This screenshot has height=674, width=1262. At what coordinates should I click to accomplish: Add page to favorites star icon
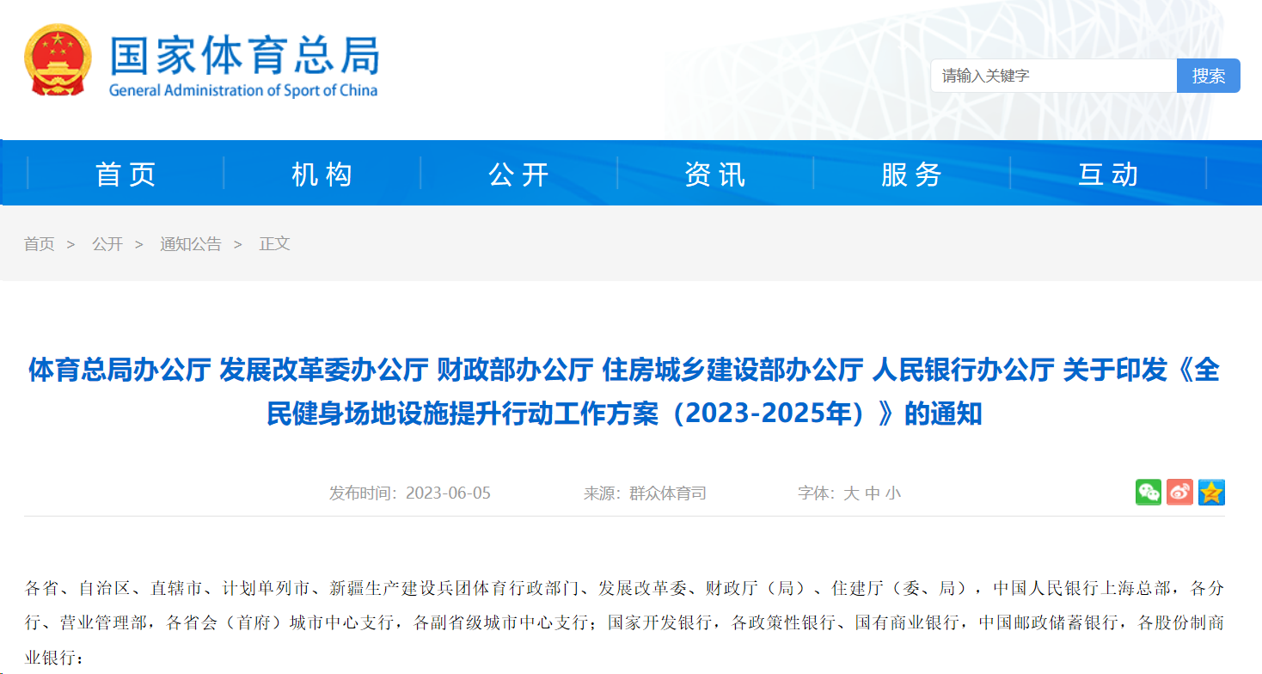coord(1211,493)
